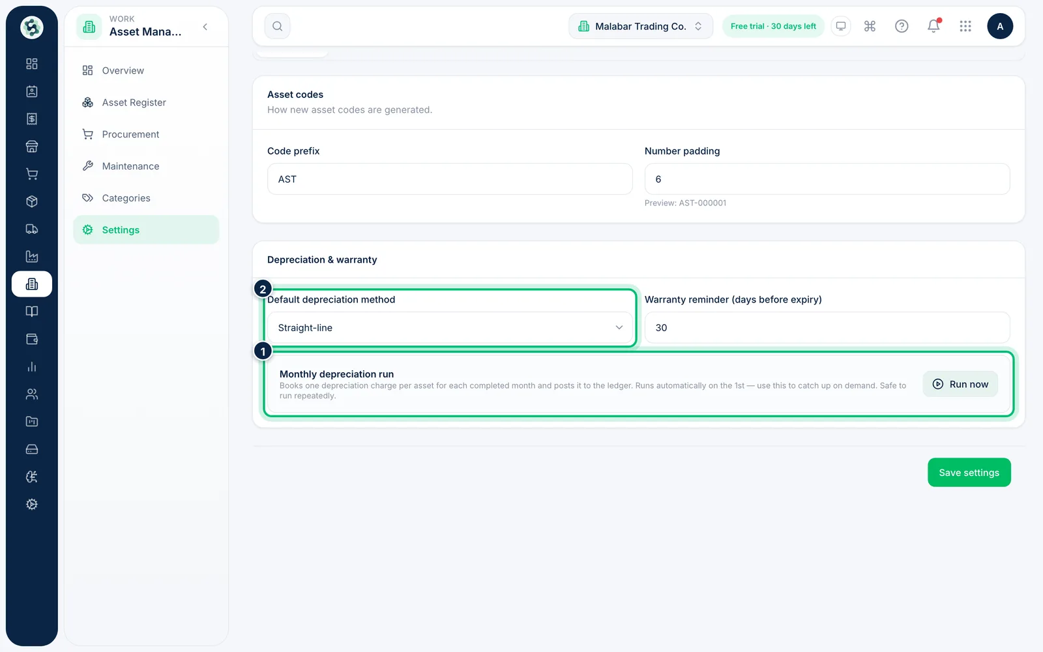
Task: Click the package box icon in left rail
Action: (32, 201)
